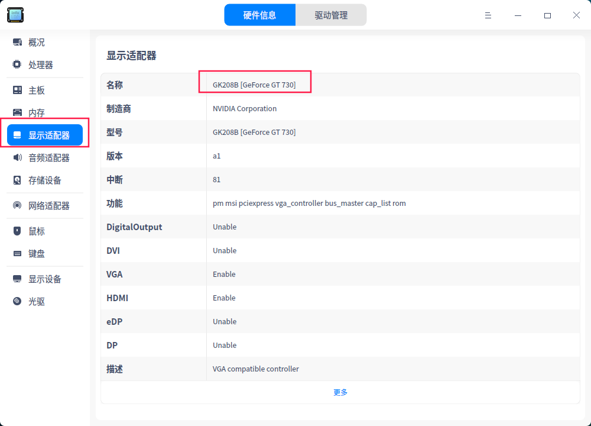The width and height of the screenshot is (591, 426).
Task: Switch to the 硬件信息 tab
Action: coord(259,15)
